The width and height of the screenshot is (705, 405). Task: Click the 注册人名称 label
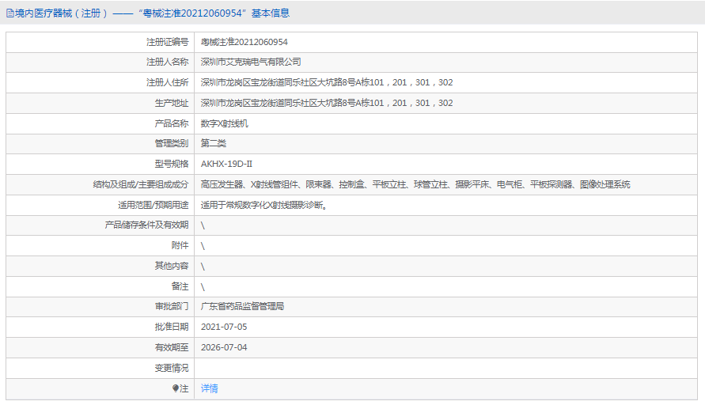click(x=167, y=62)
